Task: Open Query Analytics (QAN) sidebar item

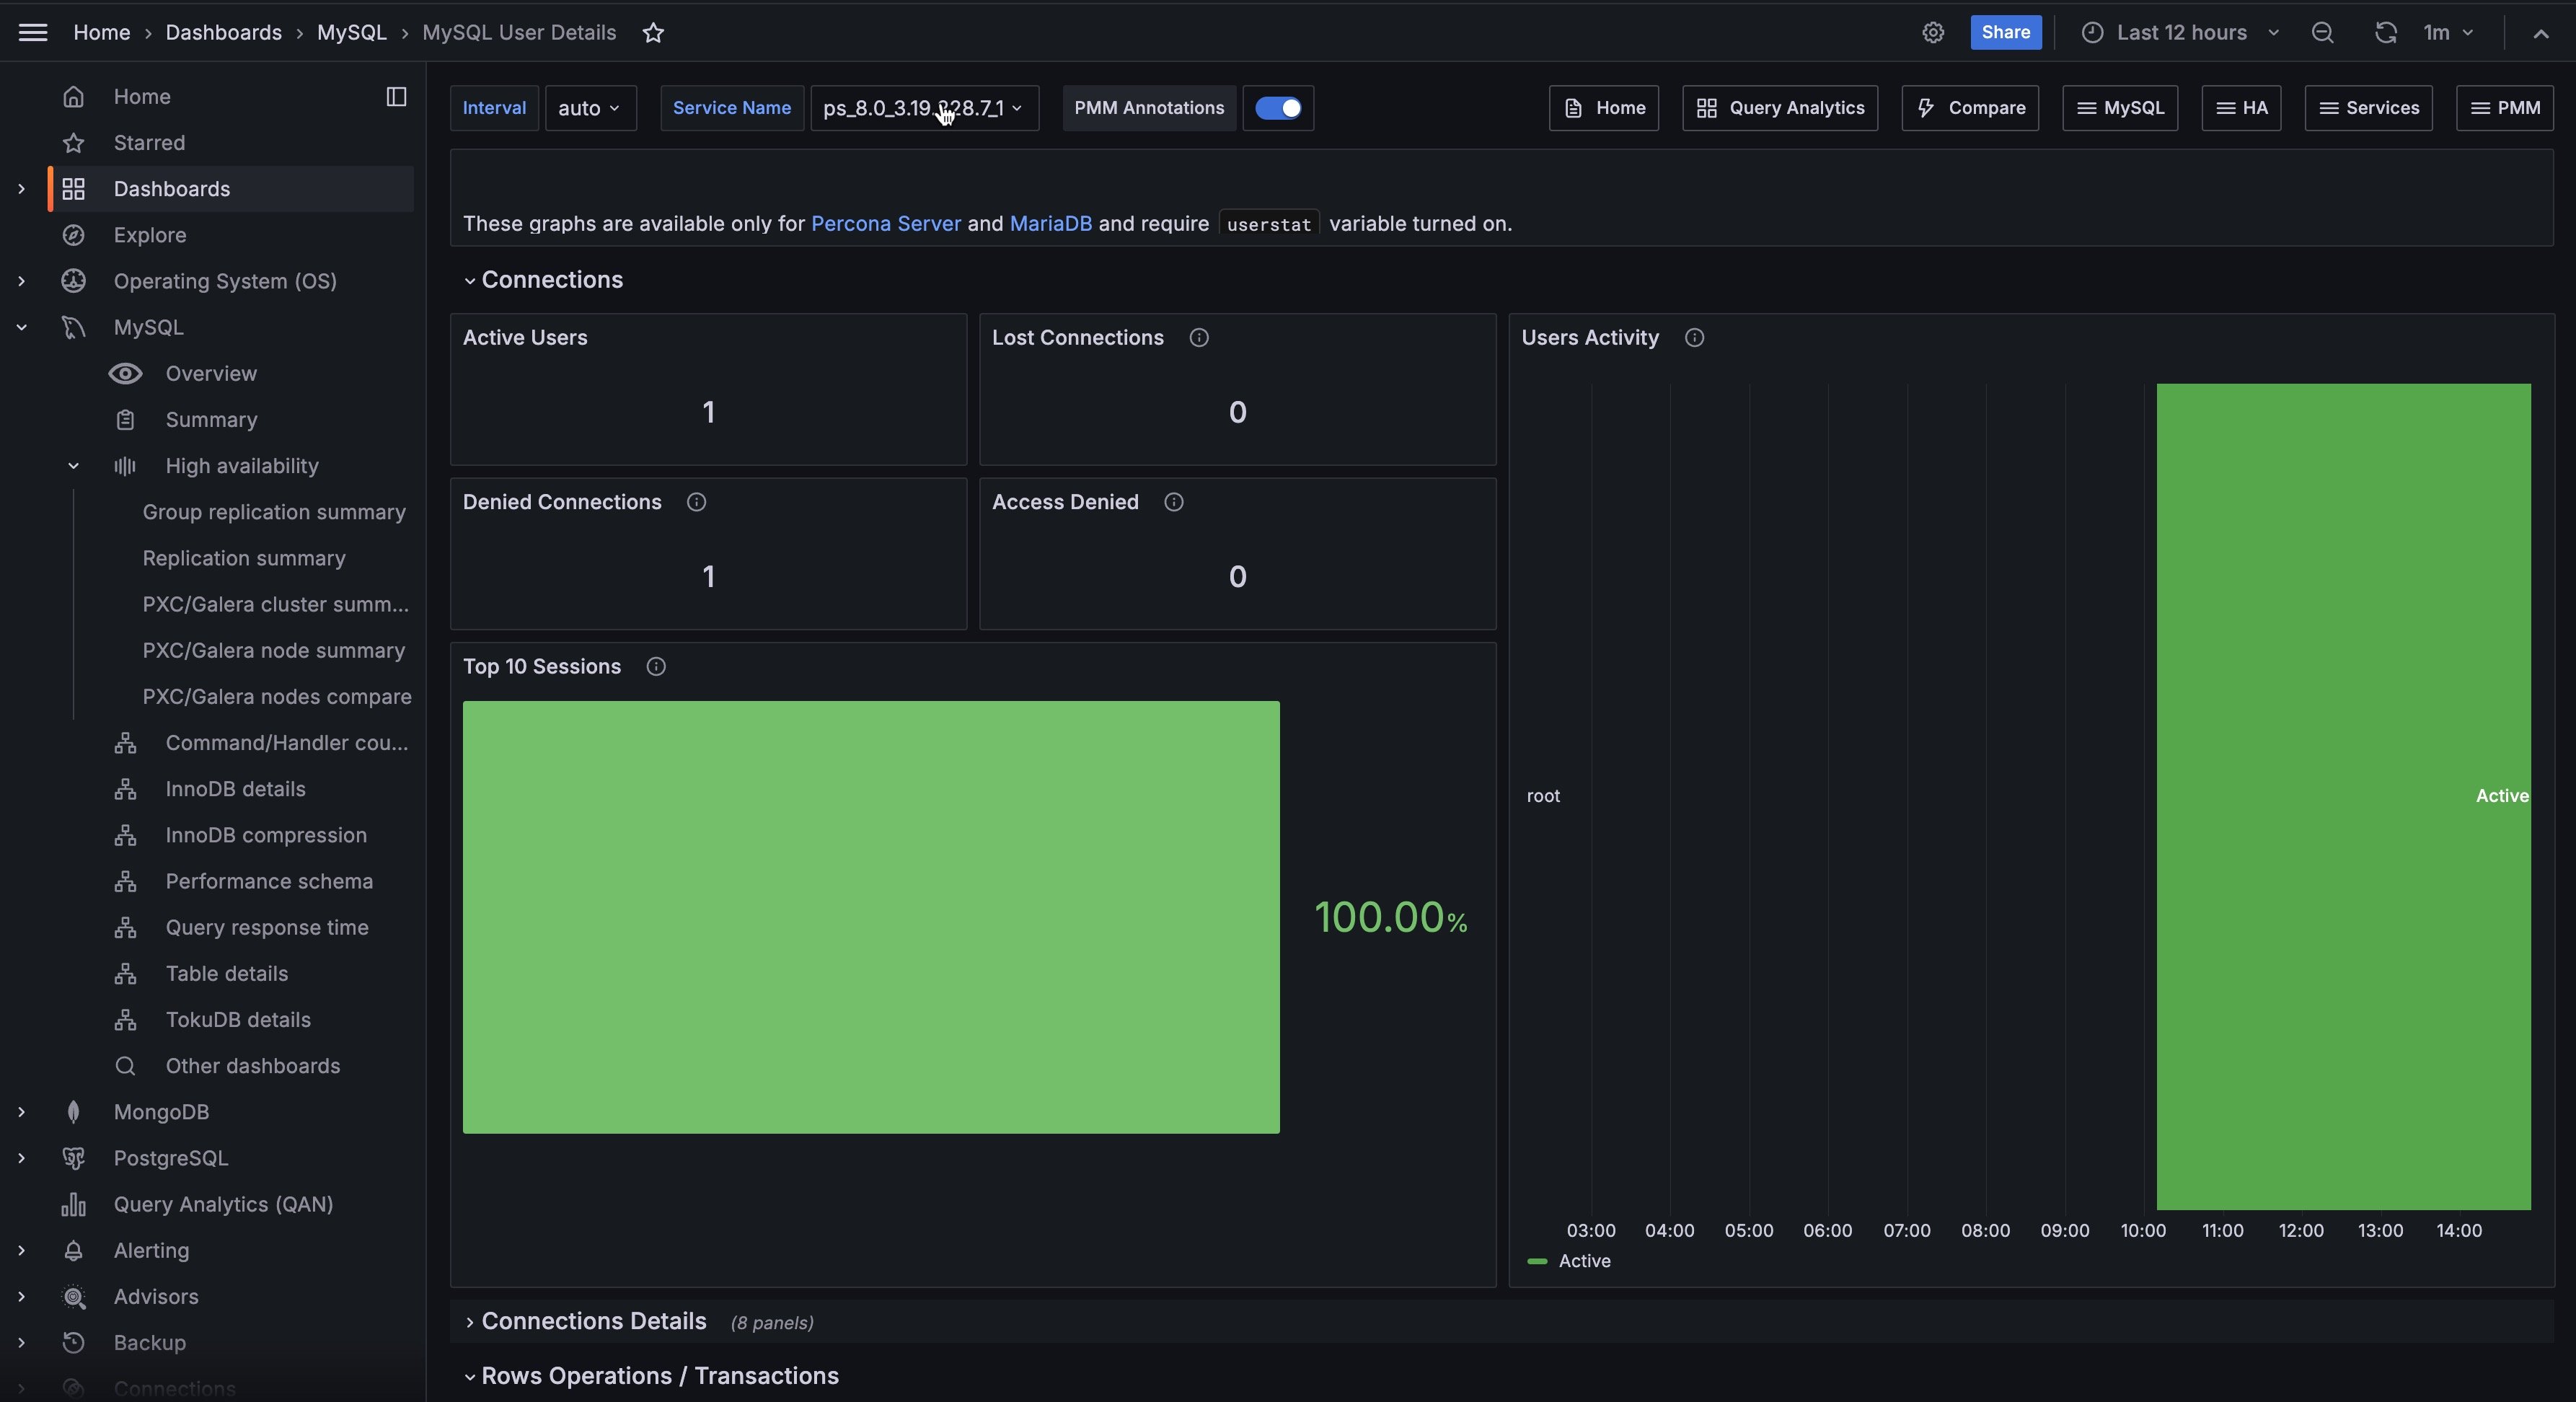Action: [x=223, y=1204]
